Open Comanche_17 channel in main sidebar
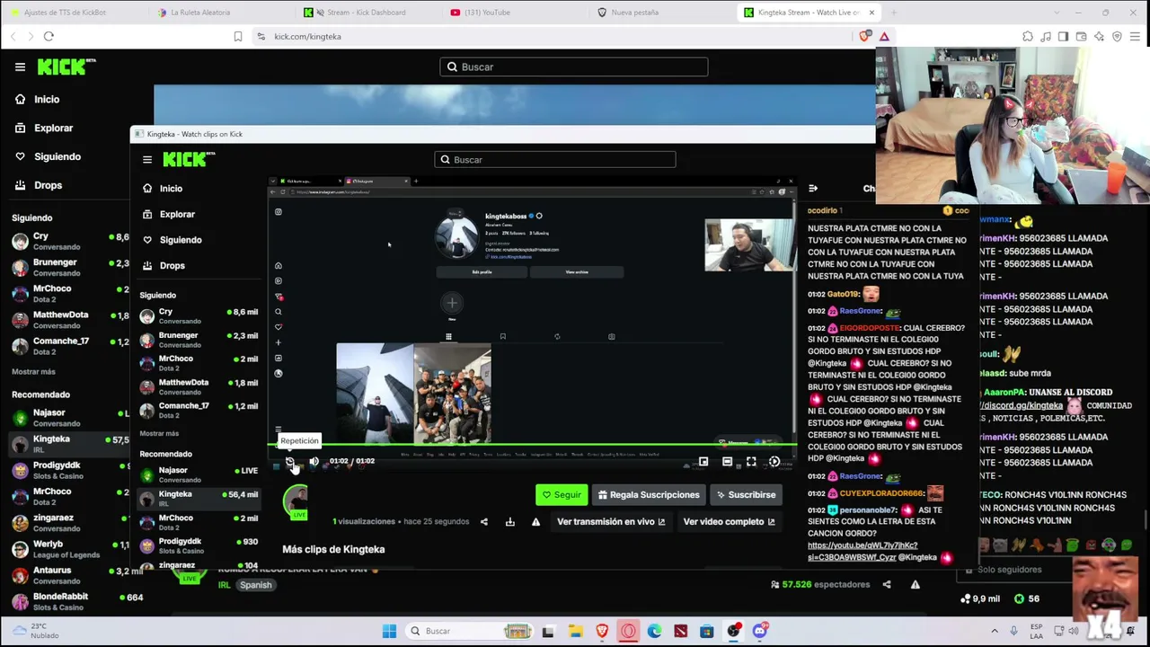 click(70, 345)
